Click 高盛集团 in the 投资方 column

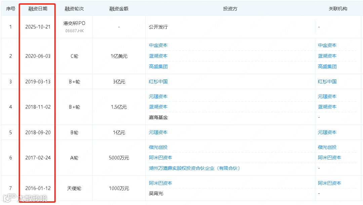pyautogui.click(x=158, y=66)
